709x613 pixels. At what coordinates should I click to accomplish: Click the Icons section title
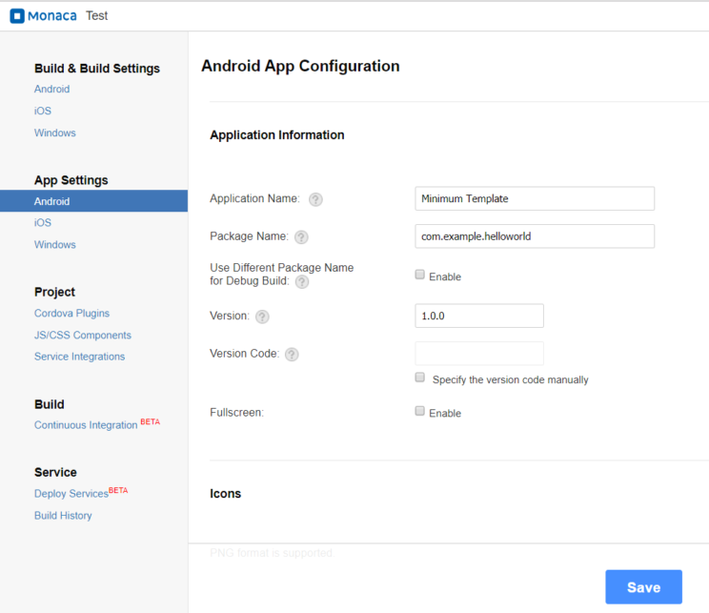point(225,494)
